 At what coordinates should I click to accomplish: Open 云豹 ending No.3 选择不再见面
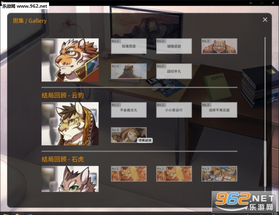(x=219, y=110)
